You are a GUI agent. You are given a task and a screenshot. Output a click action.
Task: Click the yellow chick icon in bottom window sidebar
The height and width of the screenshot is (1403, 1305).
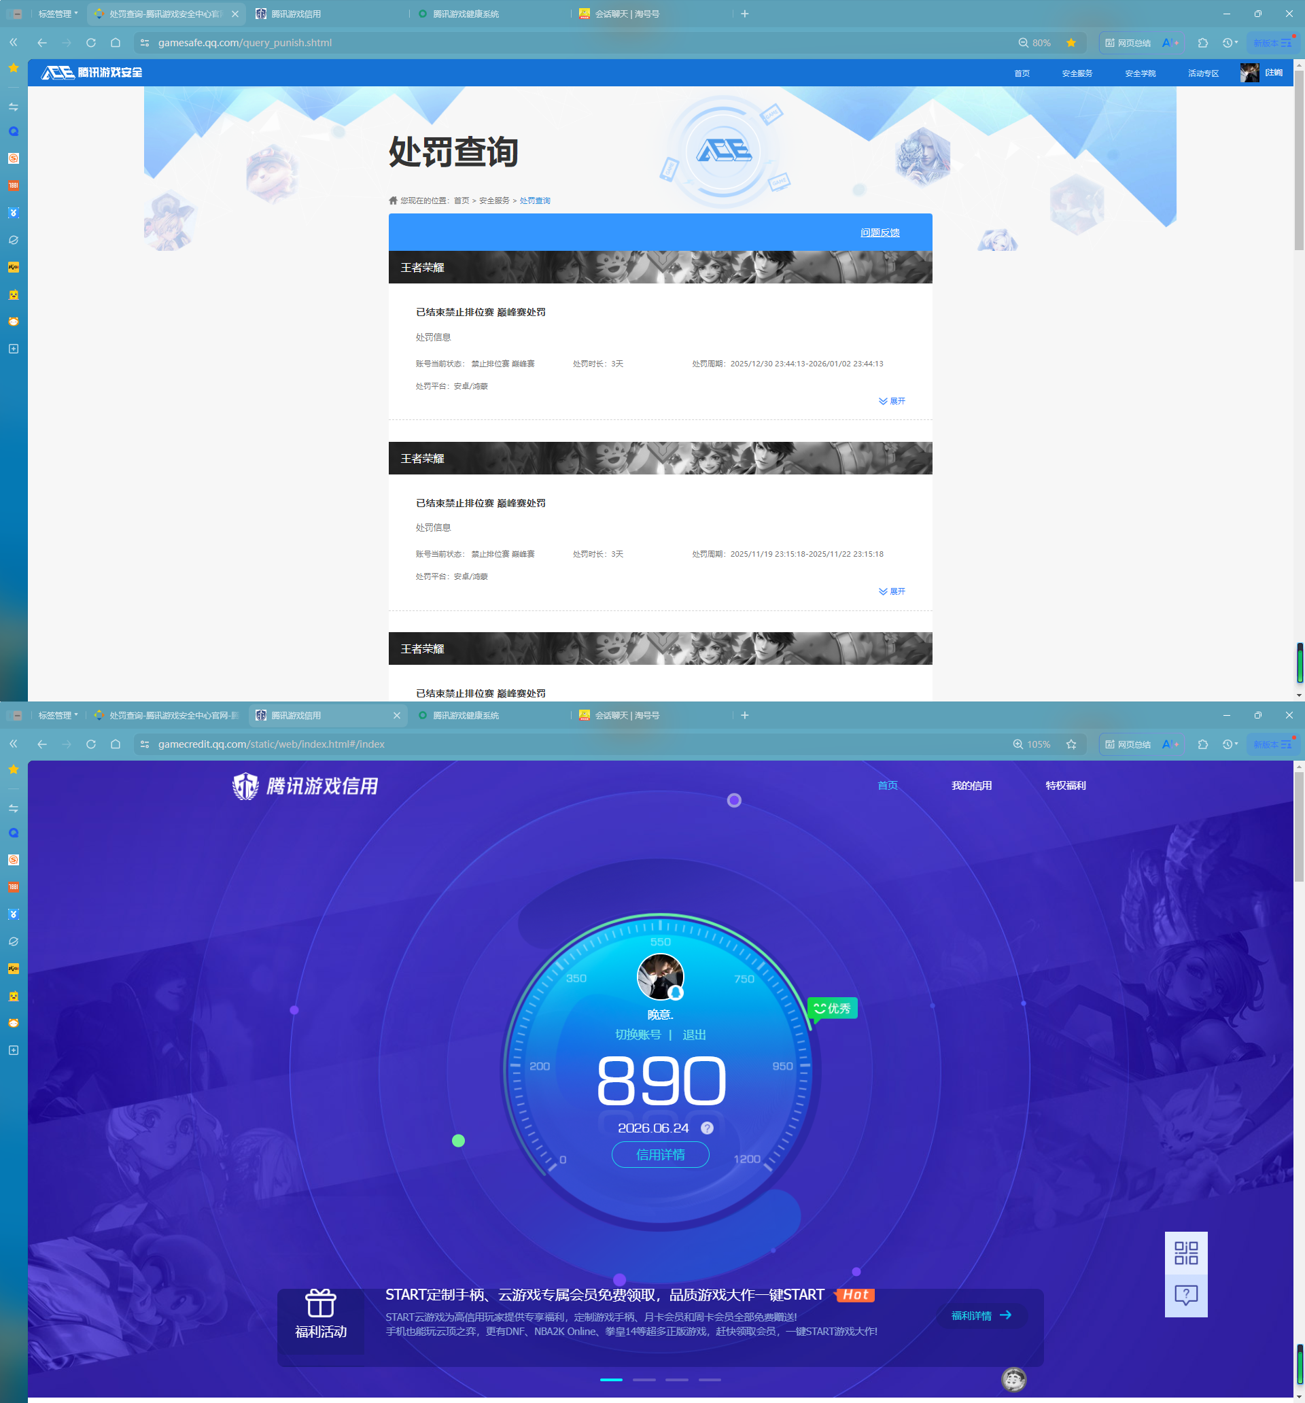(14, 996)
